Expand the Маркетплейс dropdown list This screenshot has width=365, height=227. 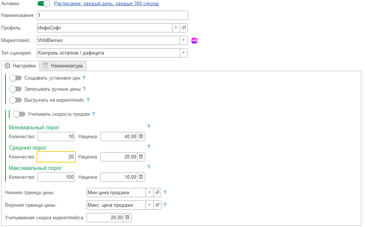[x=184, y=40]
